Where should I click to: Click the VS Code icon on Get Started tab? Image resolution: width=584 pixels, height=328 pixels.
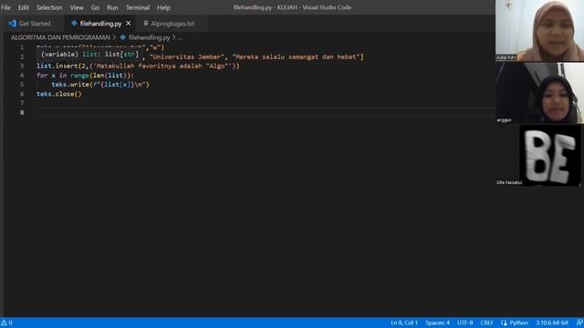(12, 24)
